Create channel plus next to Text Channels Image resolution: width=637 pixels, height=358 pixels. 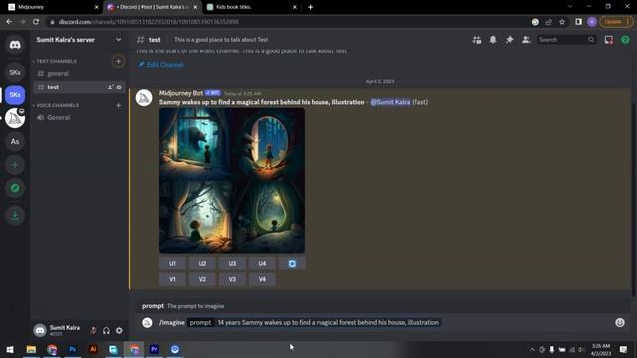click(118, 61)
